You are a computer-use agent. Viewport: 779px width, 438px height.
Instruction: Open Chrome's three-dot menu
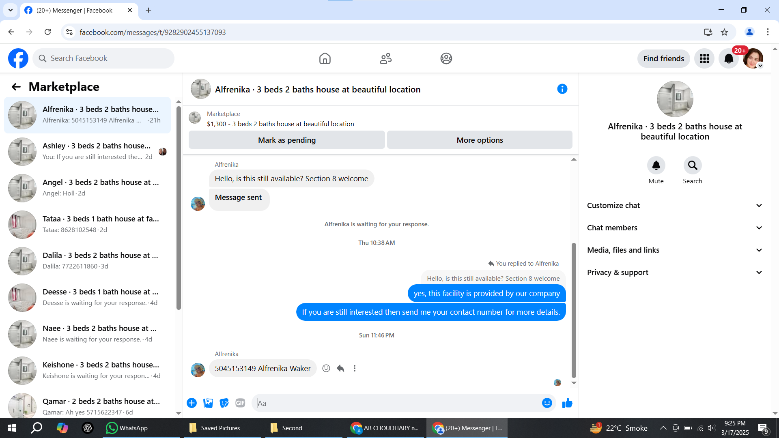[768, 32]
